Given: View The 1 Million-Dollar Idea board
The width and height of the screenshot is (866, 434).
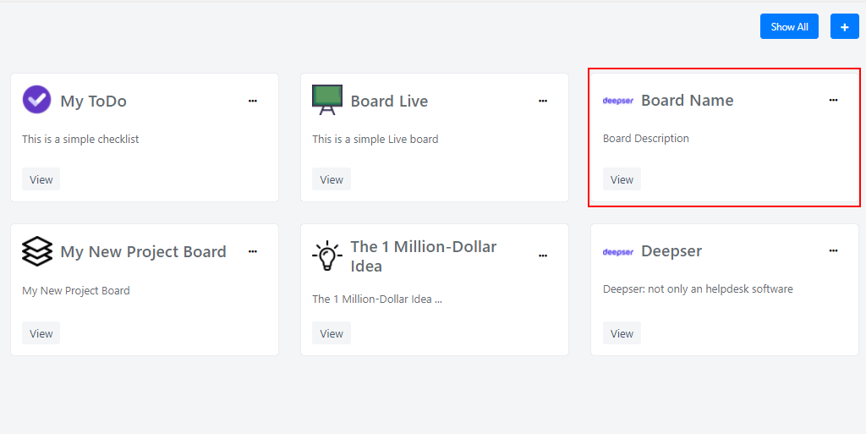Looking at the screenshot, I should click(332, 333).
